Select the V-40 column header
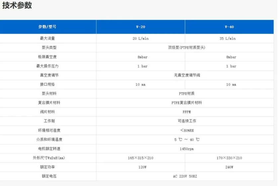Screen dimensions: 280x186 (x=229, y=27)
